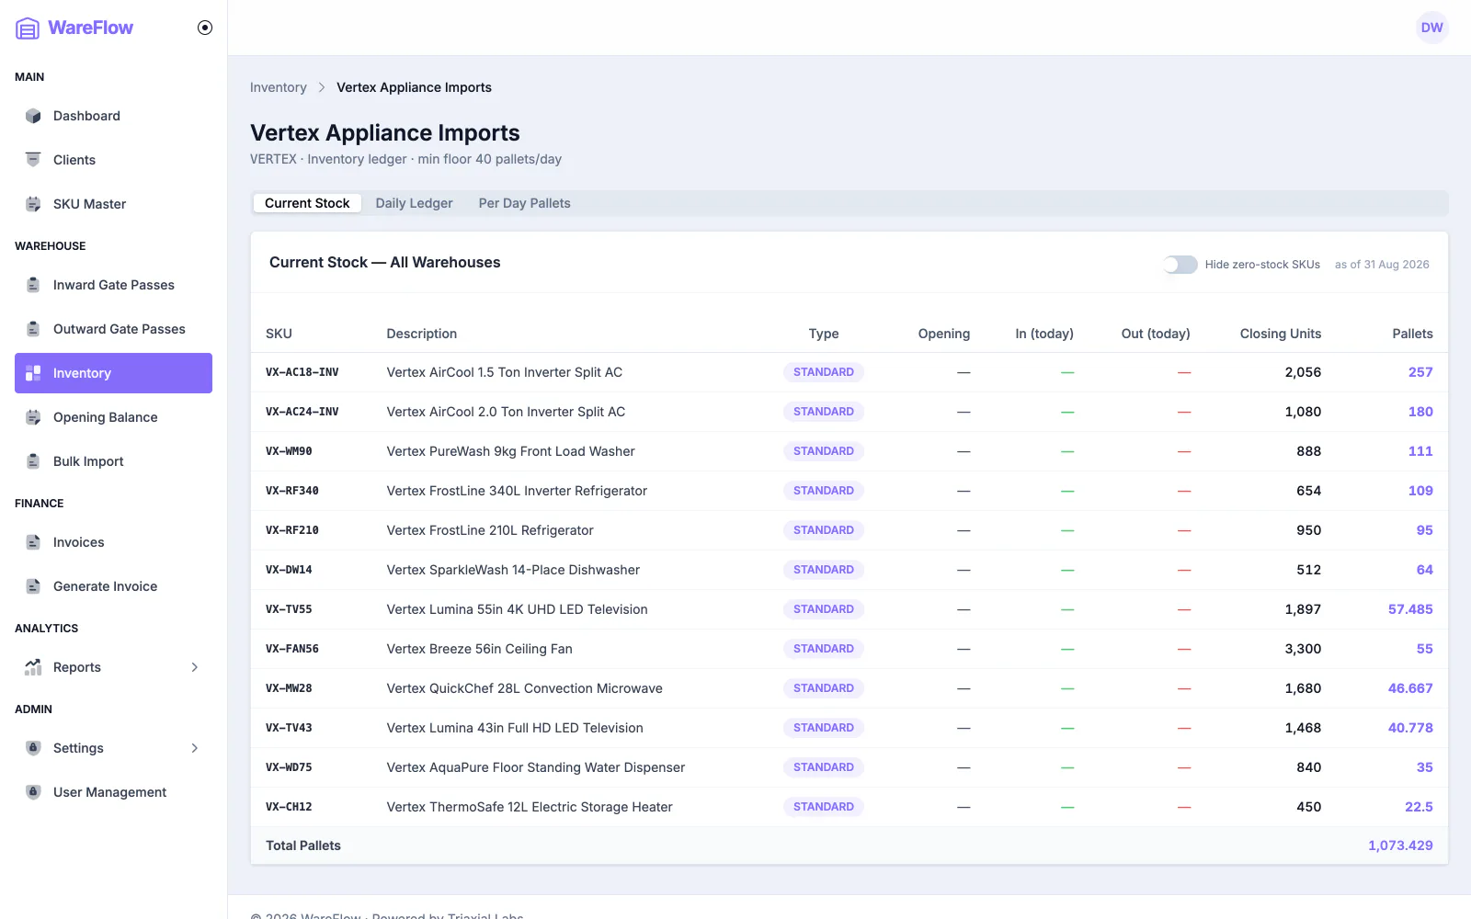
Task: Open Bulk Import page
Action: (x=113, y=461)
